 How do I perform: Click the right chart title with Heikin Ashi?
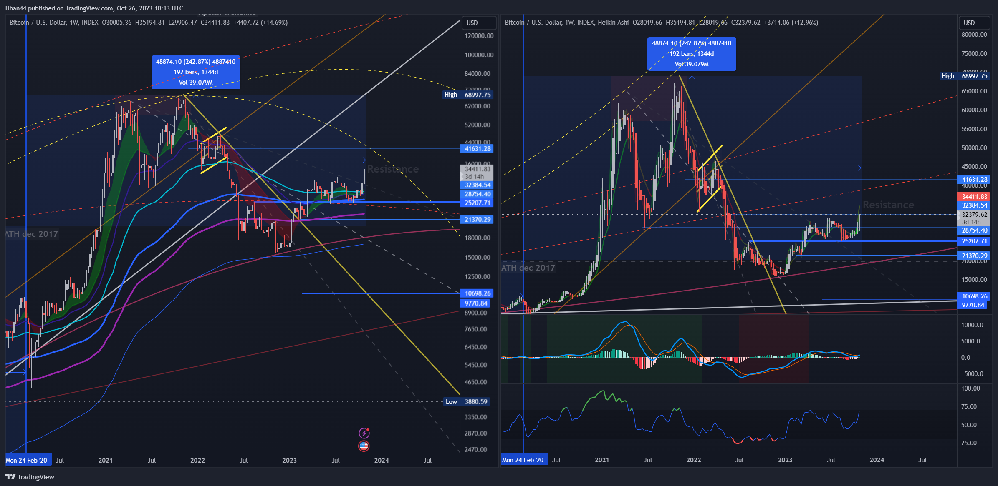click(x=567, y=23)
